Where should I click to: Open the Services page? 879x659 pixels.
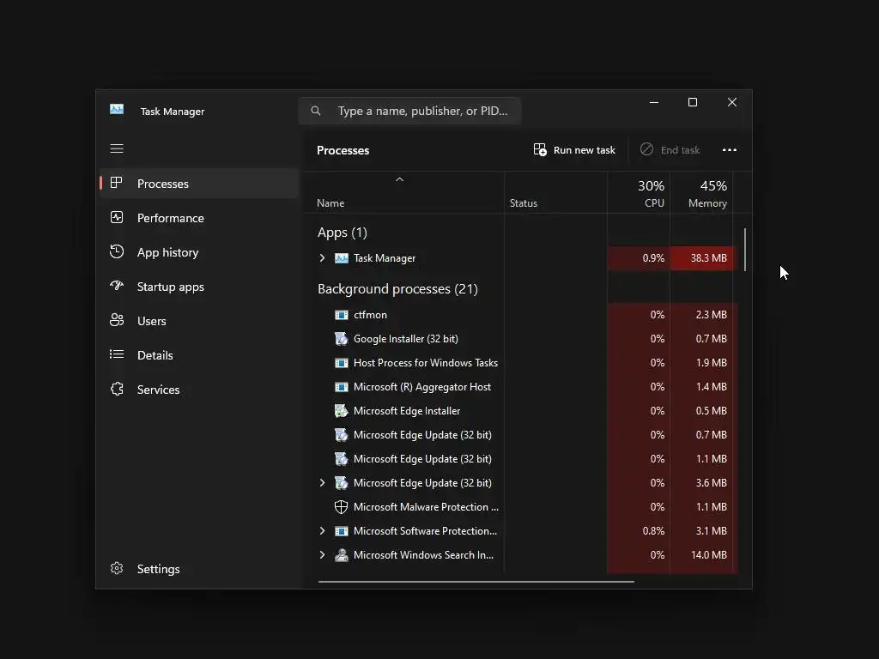pyautogui.click(x=158, y=390)
